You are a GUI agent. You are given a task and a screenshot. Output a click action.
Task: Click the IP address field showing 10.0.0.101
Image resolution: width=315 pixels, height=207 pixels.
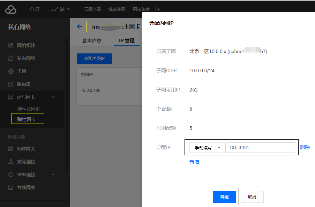[x=260, y=148]
